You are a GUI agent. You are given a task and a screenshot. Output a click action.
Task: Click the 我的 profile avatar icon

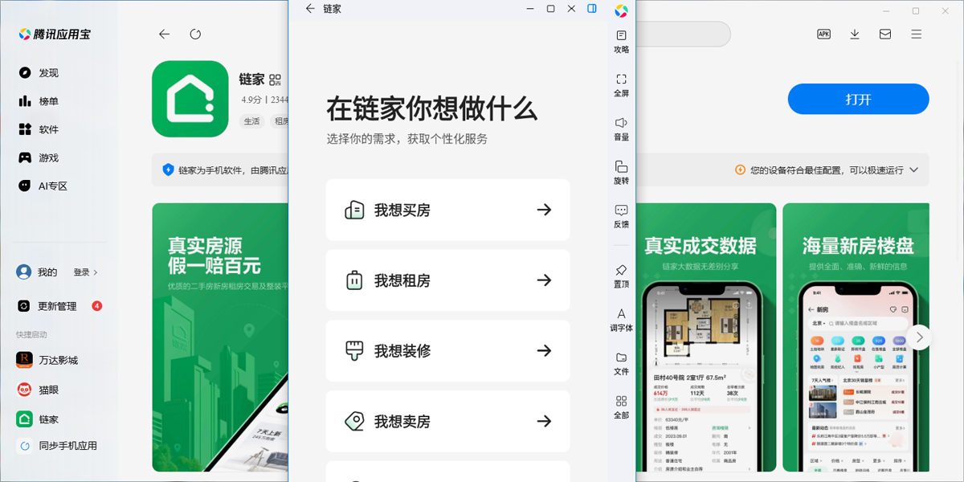pos(24,272)
